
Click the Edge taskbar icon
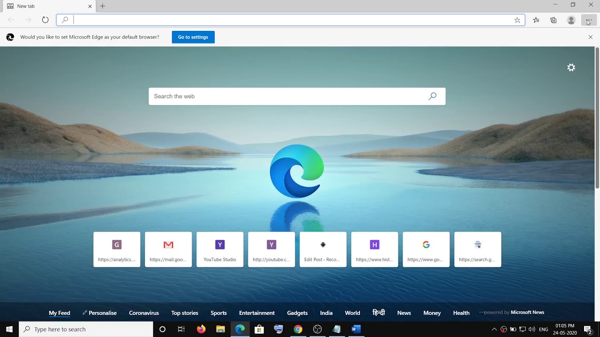point(240,329)
